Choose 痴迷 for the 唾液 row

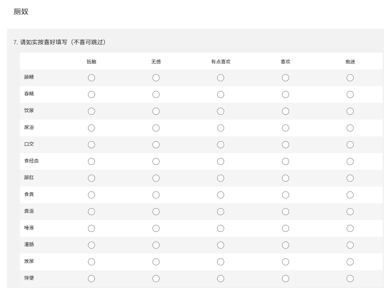(x=350, y=228)
